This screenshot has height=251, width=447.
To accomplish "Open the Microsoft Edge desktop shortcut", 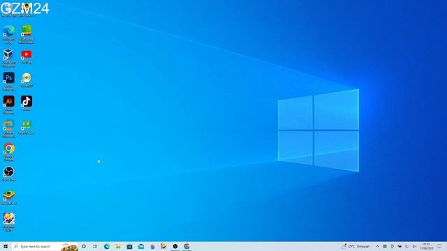I will (x=9, y=34).
